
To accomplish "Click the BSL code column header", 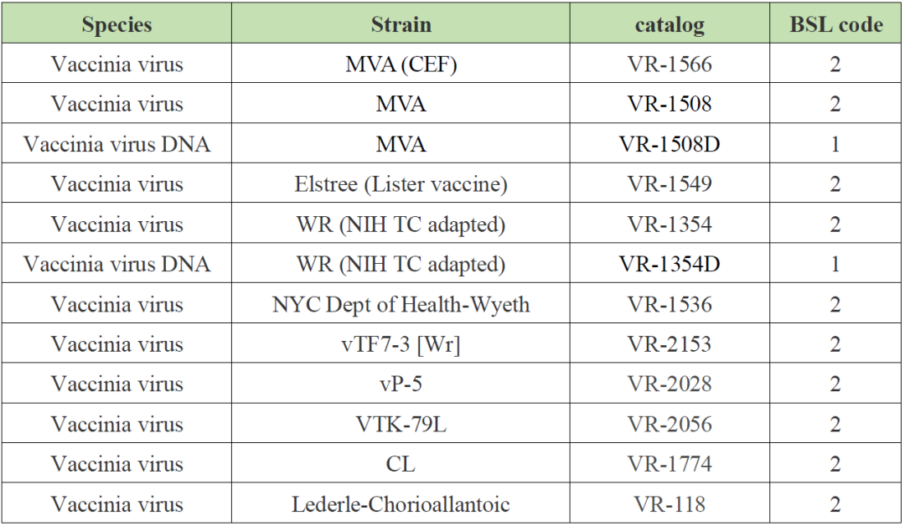I will [835, 24].
